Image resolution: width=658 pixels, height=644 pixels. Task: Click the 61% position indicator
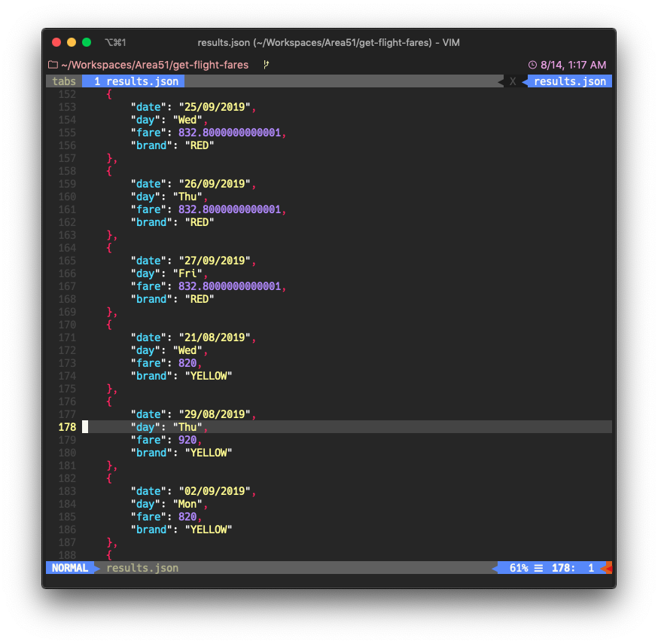519,568
